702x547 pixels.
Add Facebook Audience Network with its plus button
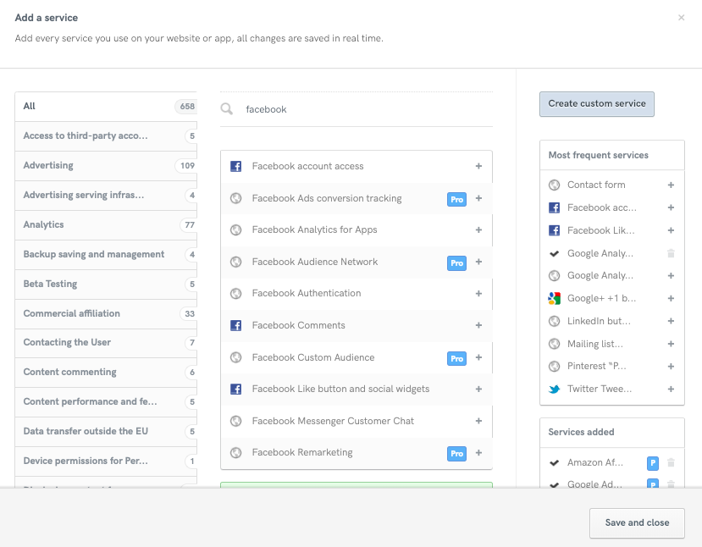pos(479,262)
